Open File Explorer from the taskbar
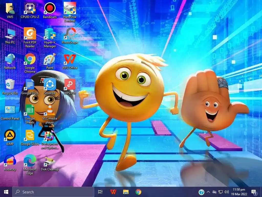This screenshot has height=197, width=262. (126, 192)
